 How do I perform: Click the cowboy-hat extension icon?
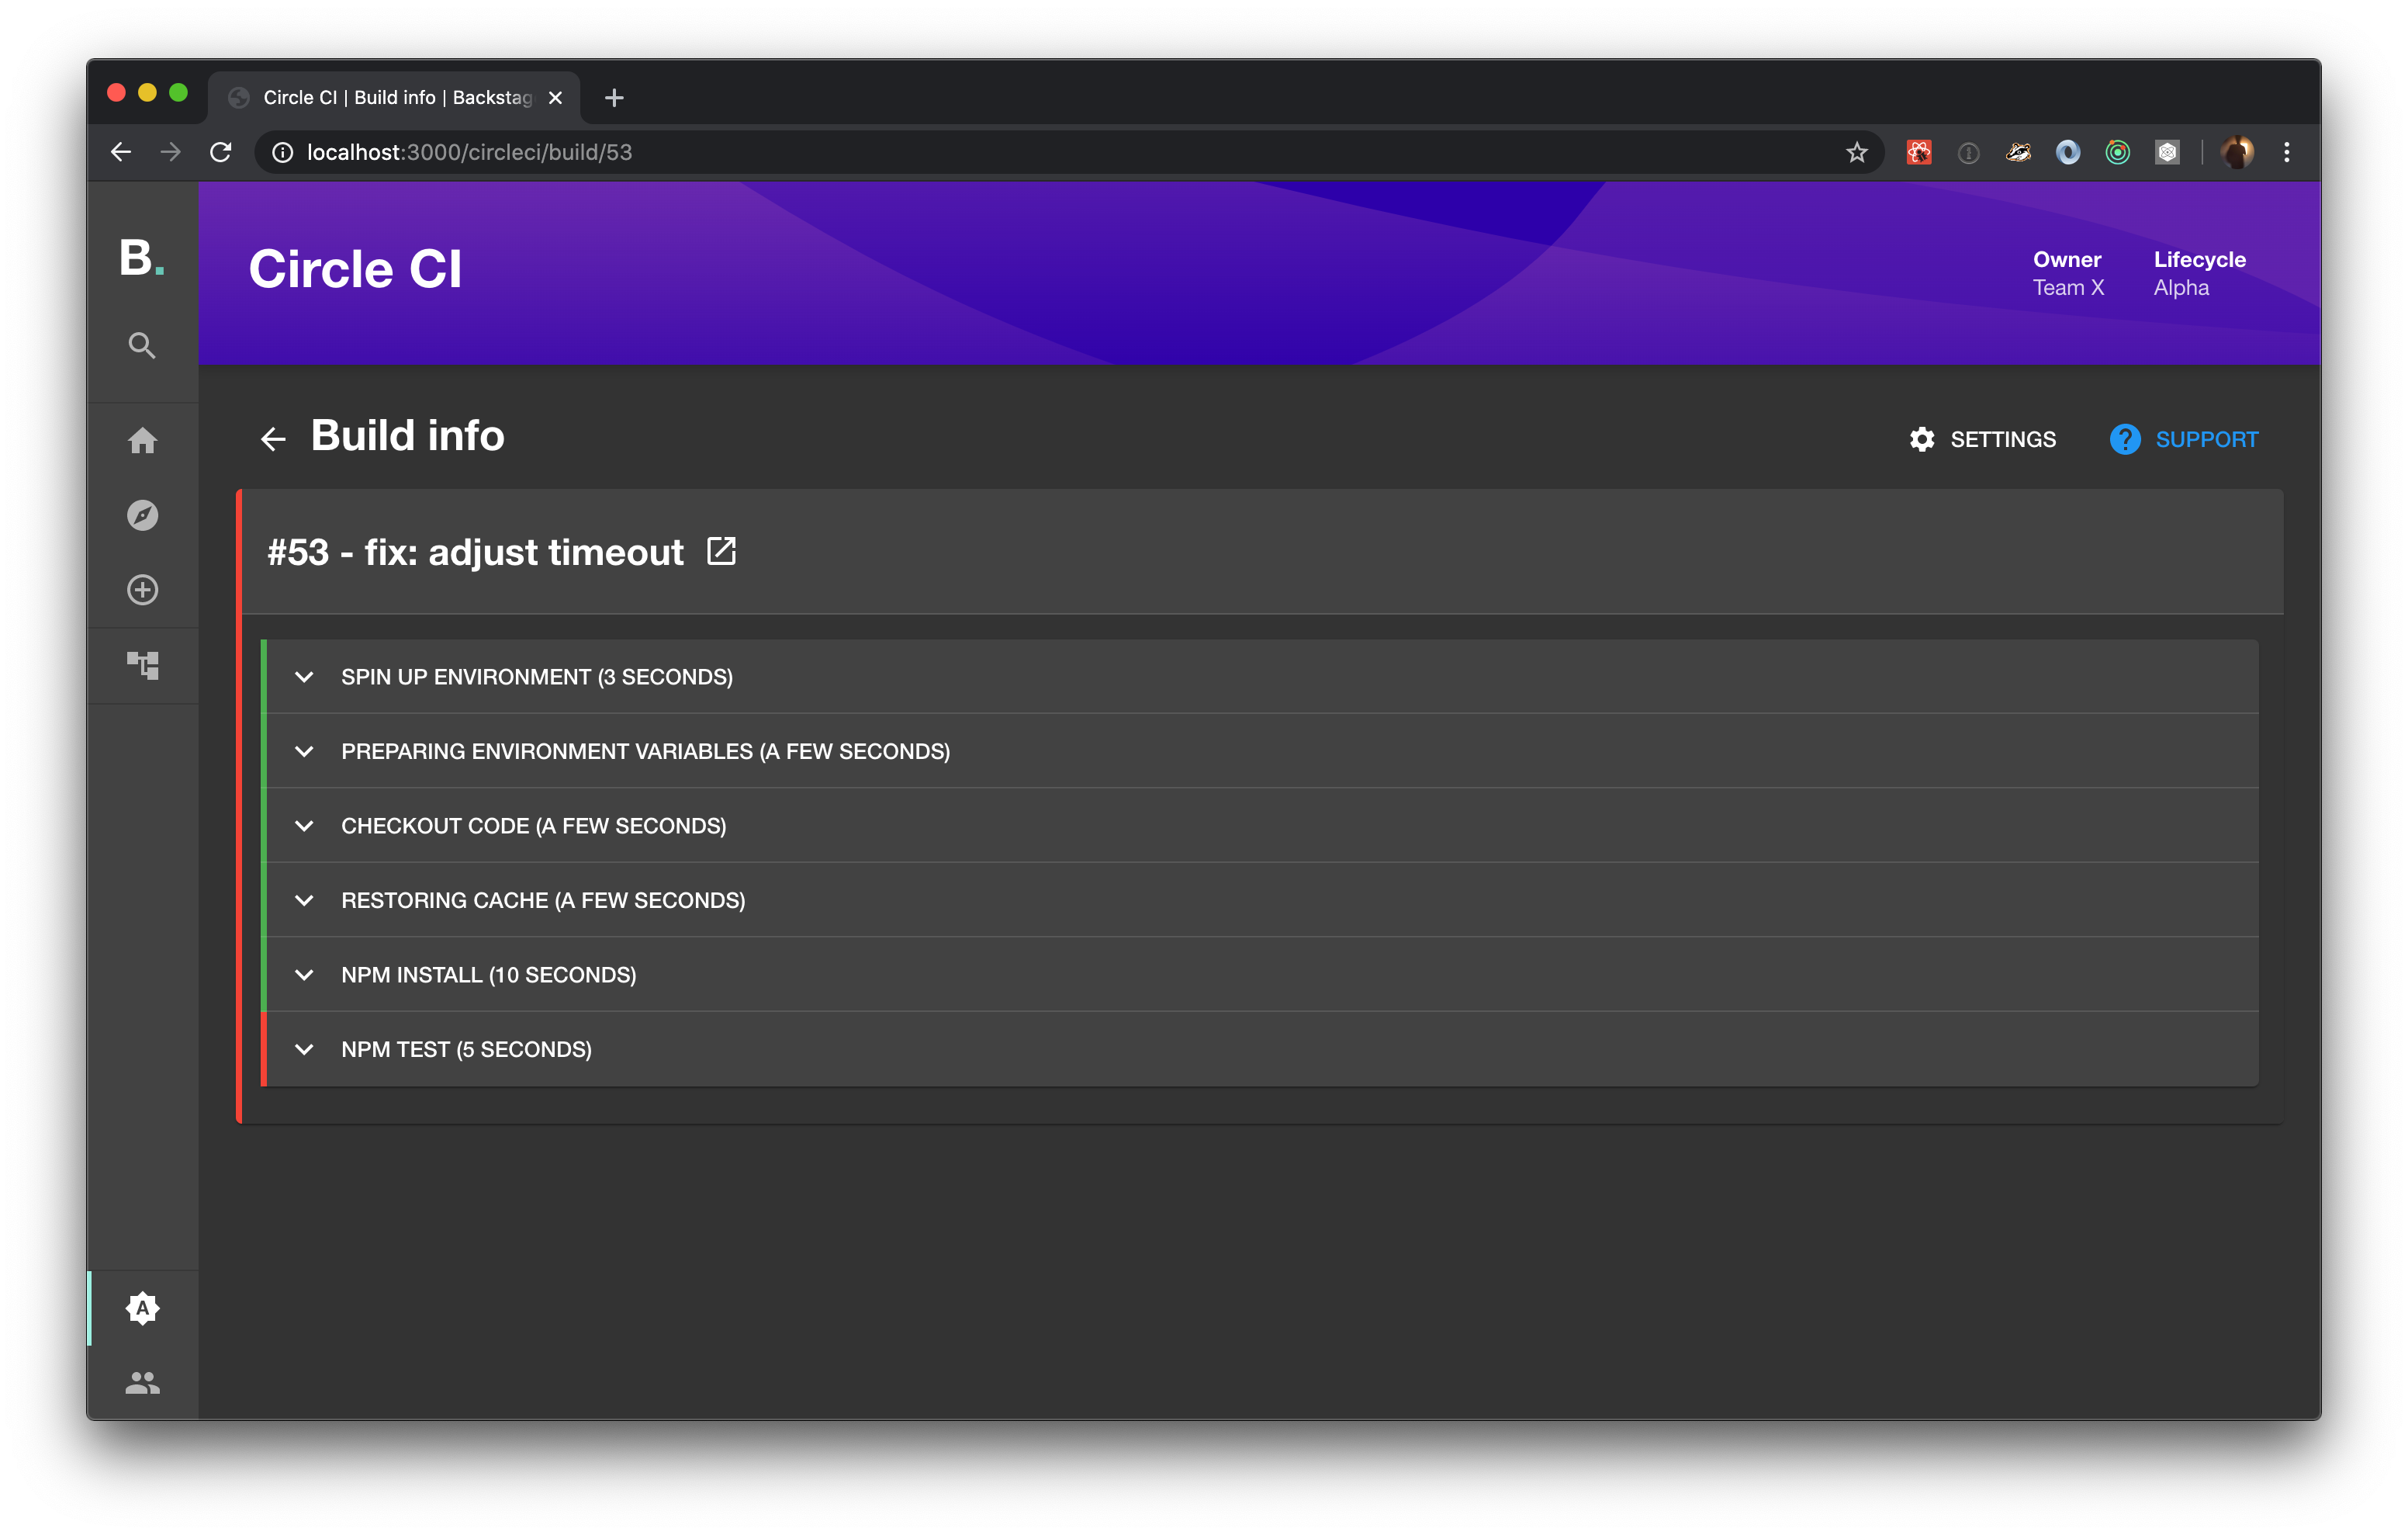click(2018, 152)
